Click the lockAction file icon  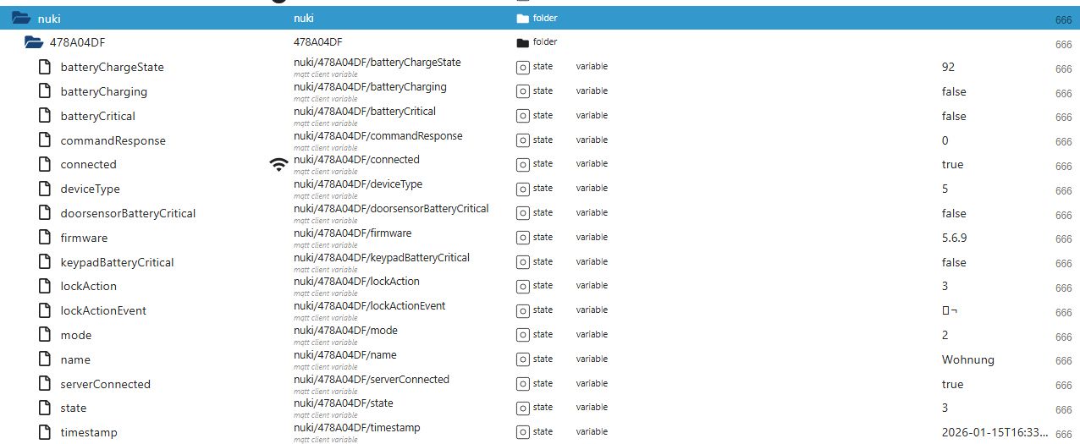tap(45, 286)
